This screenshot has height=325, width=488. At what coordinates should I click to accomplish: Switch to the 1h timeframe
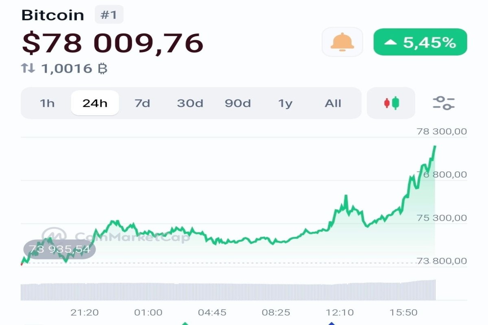click(x=47, y=103)
